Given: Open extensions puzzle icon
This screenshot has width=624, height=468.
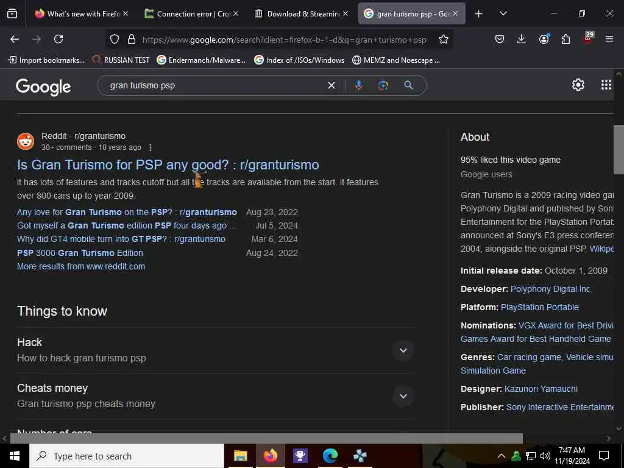Looking at the screenshot, I should click(x=565, y=39).
